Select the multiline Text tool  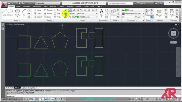(x=102, y=12)
